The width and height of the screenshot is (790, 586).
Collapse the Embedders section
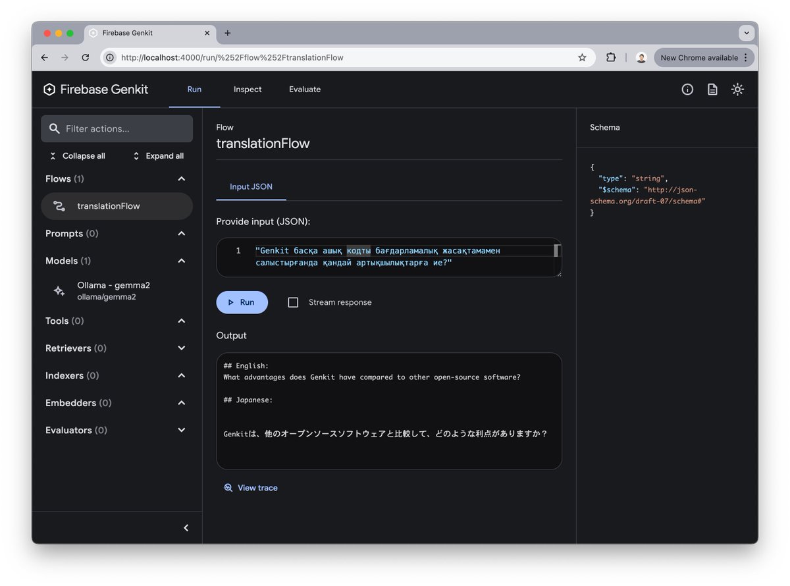[x=182, y=403]
